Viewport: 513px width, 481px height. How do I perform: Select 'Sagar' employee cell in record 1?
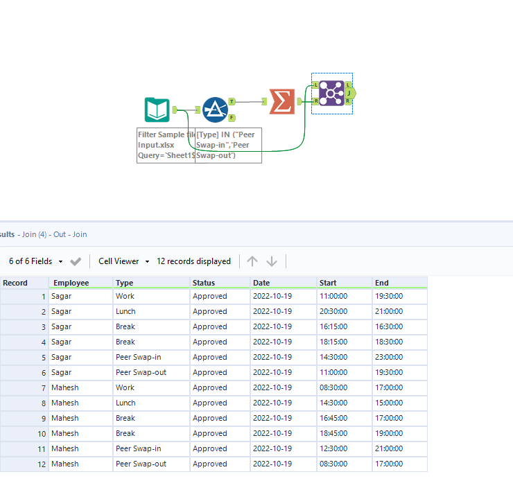click(x=81, y=296)
